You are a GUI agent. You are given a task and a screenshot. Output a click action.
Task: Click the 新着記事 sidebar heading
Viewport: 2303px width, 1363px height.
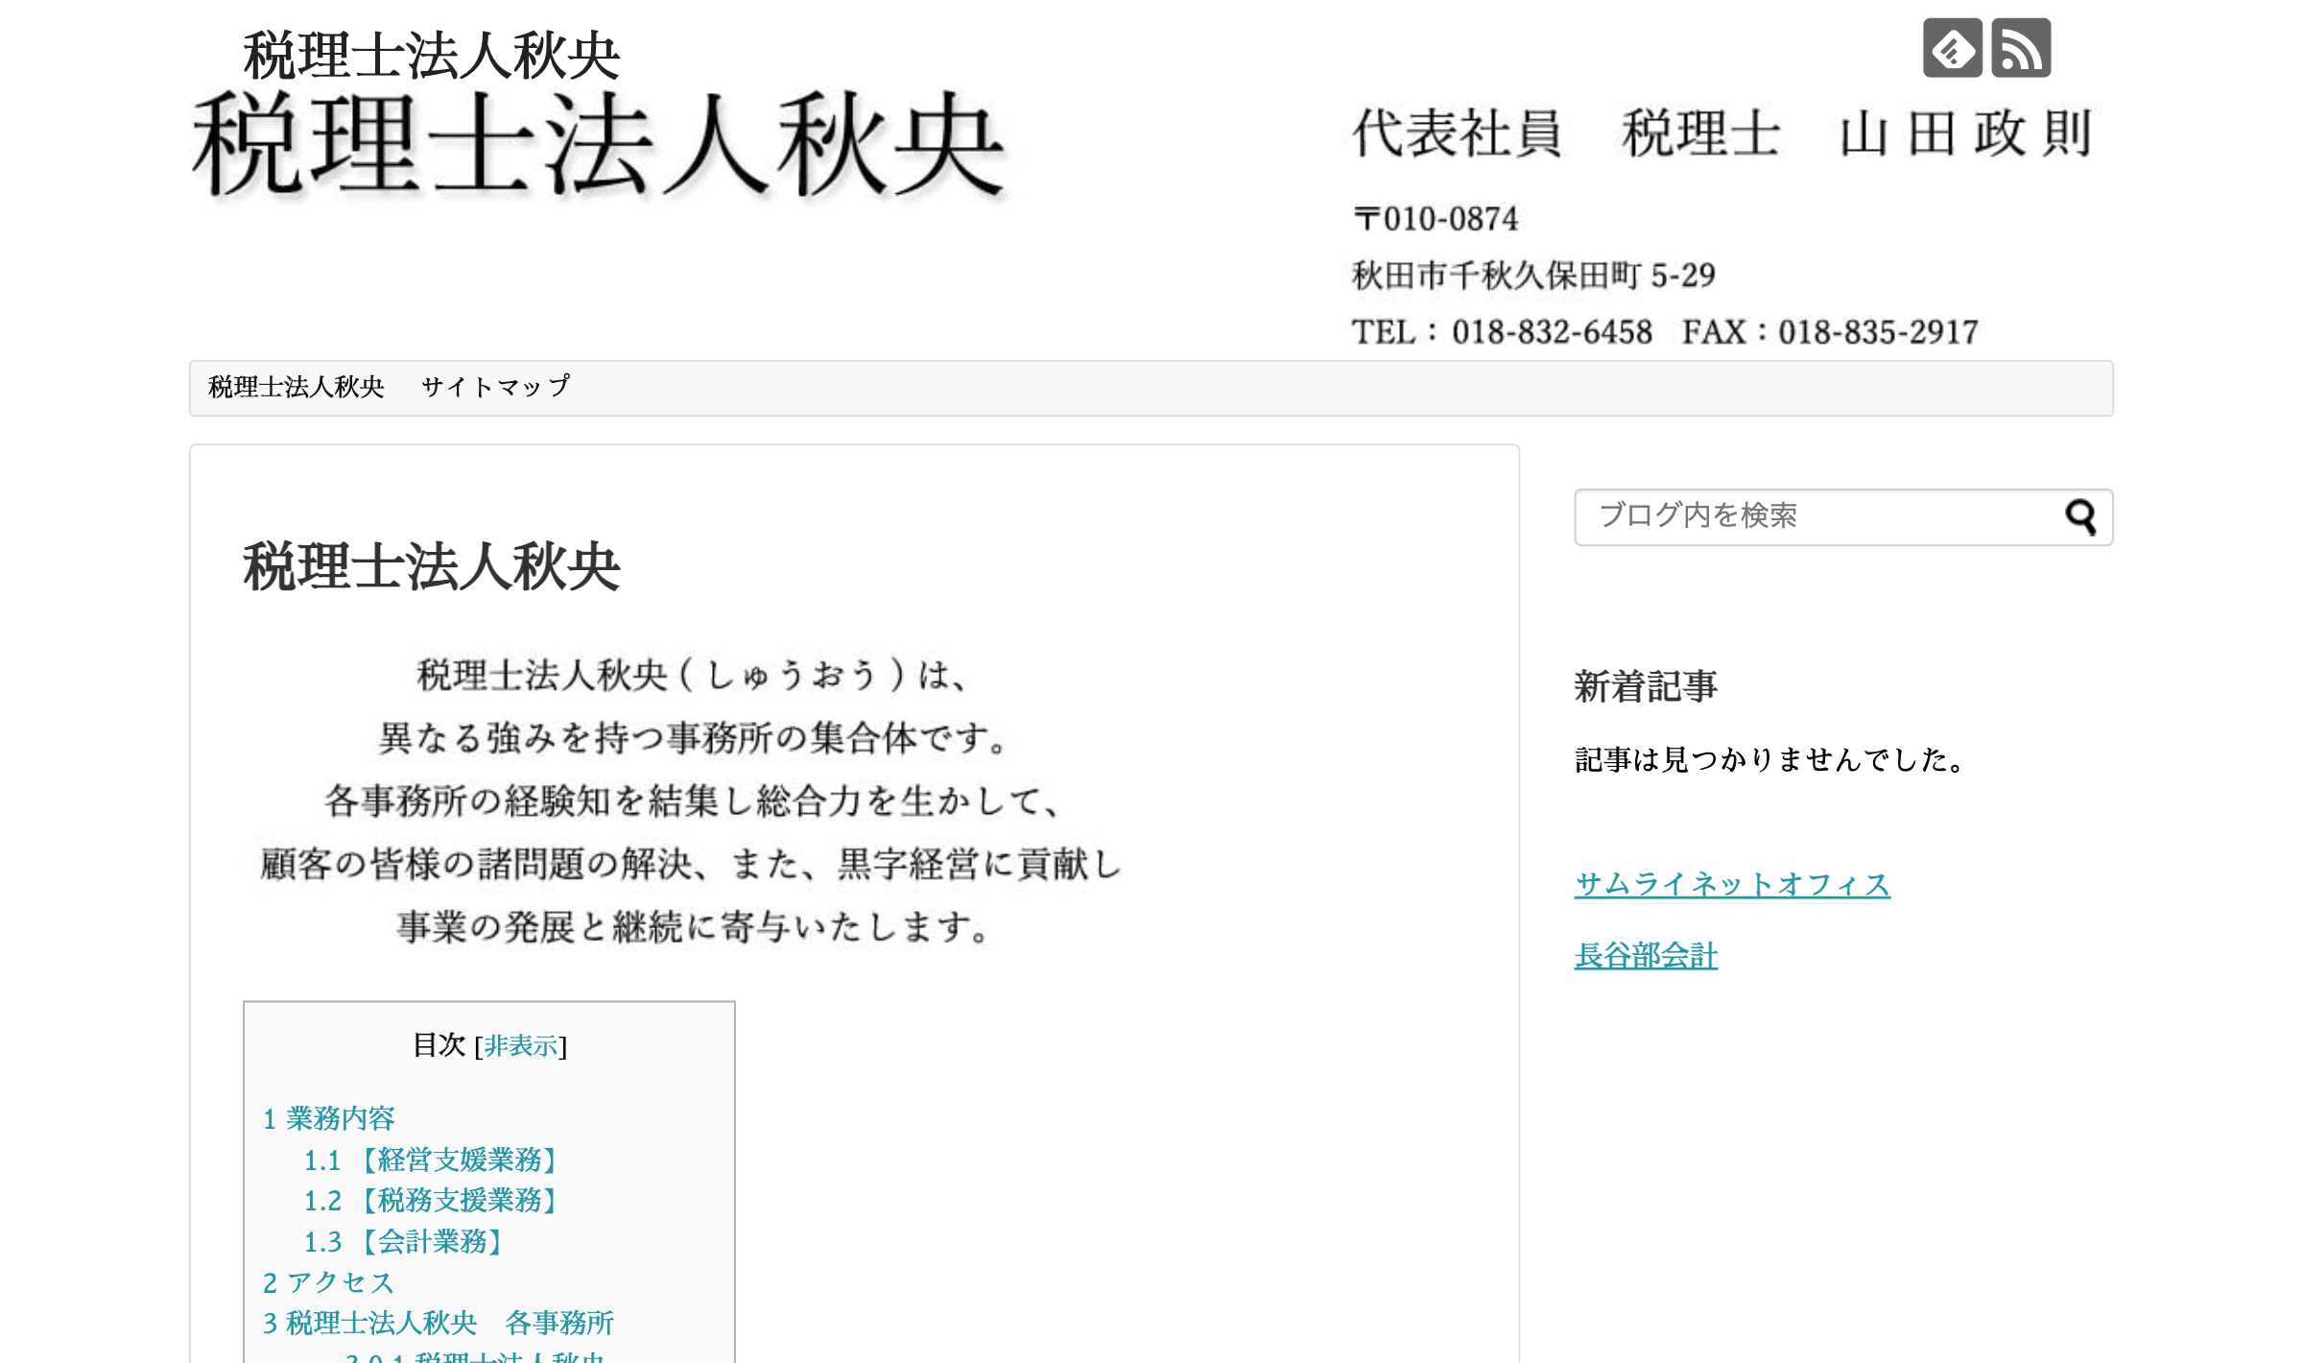tap(1646, 686)
